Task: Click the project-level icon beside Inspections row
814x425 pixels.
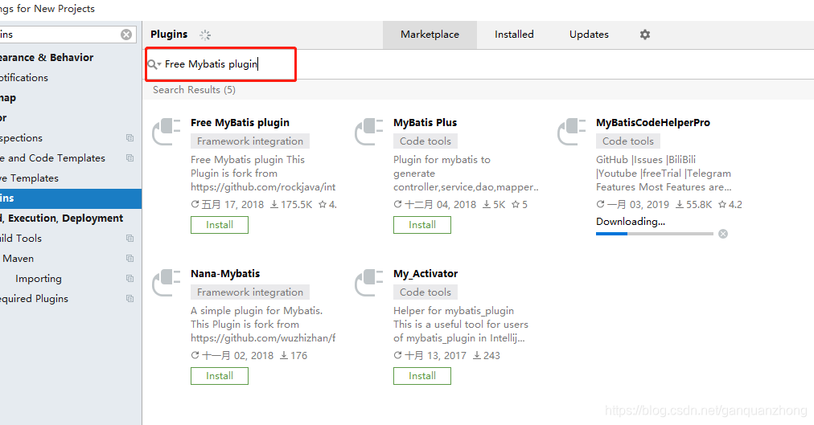Action: pos(129,138)
